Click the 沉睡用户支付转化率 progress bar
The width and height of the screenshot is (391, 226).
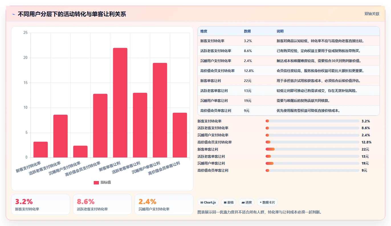312,135
